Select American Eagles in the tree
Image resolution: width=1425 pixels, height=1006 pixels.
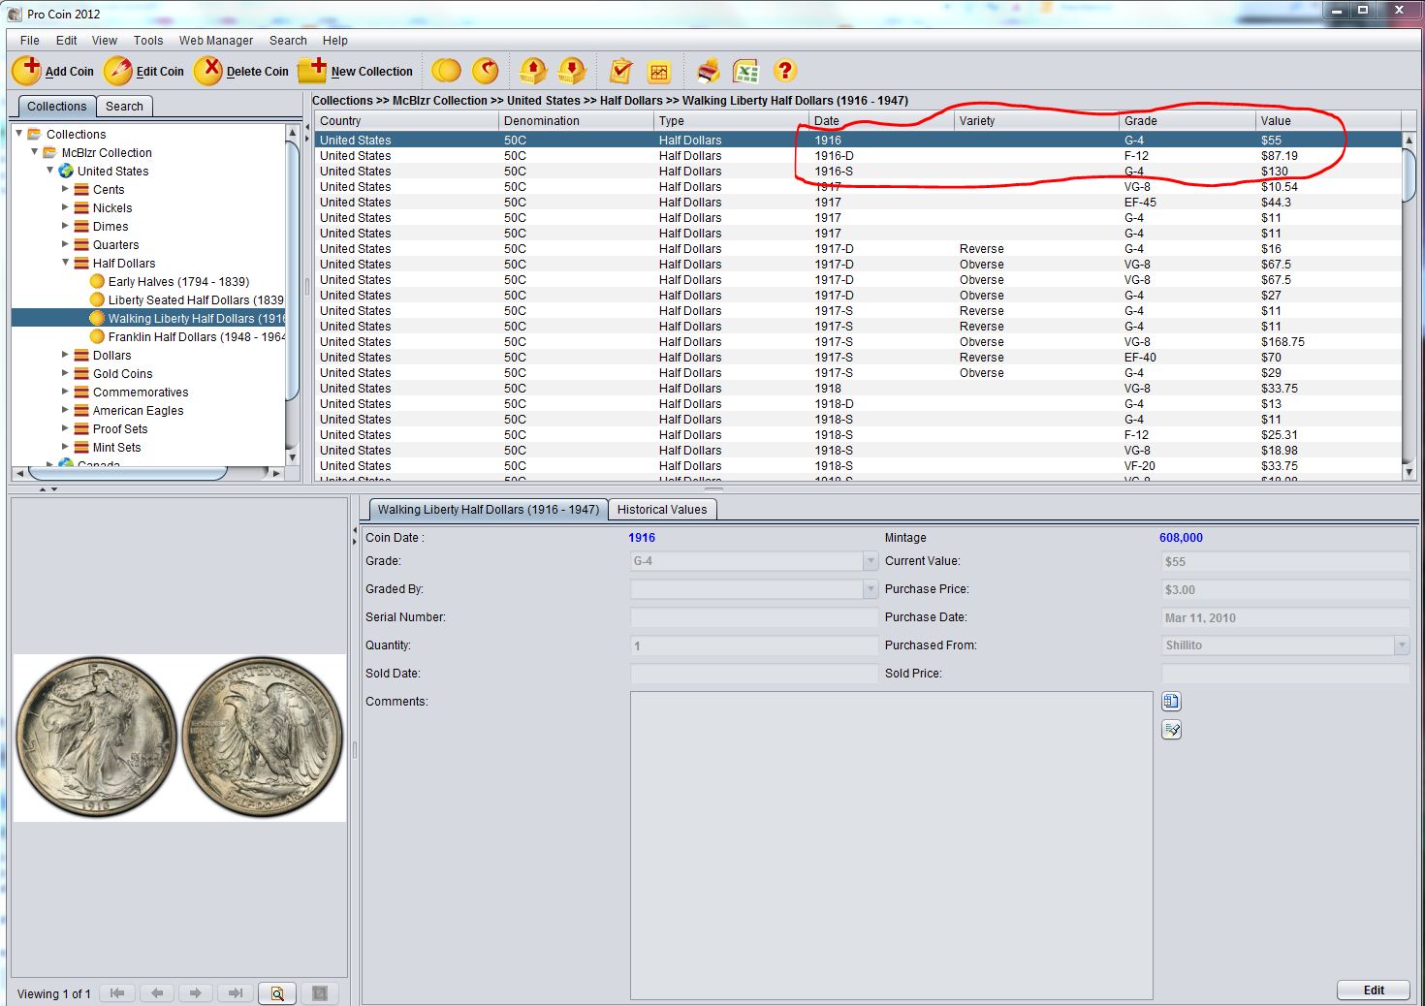click(x=138, y=411)
